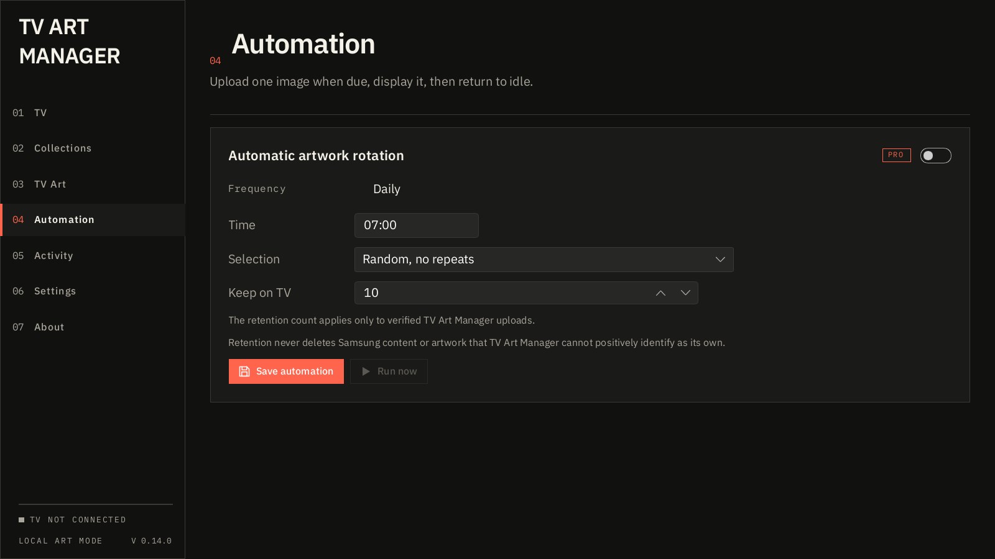Click the Run now button
The width and height of the screenshot is (995, 559).
tap(389, 371)
